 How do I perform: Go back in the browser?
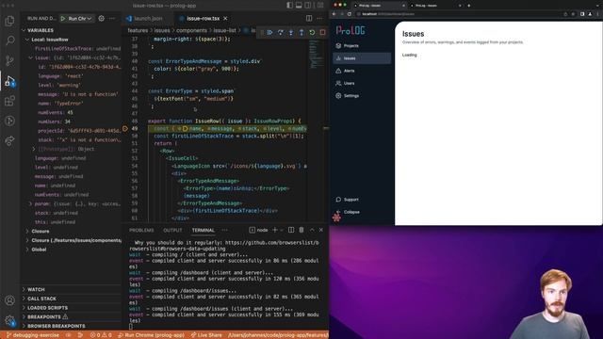334,14
